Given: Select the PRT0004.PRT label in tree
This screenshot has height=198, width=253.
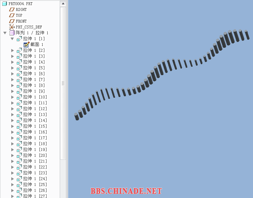Looking at the screenshot, I should [20, 4].
